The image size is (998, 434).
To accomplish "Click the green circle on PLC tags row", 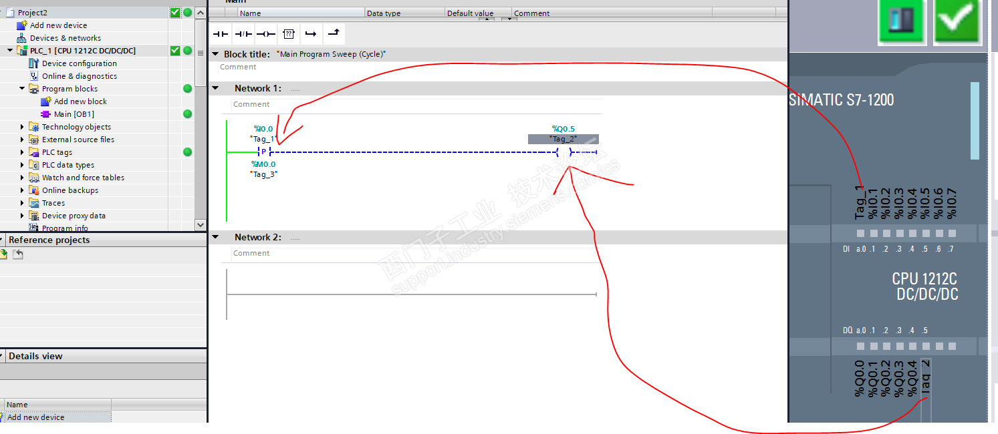I will pyautogui.click(x=188, y=152).
